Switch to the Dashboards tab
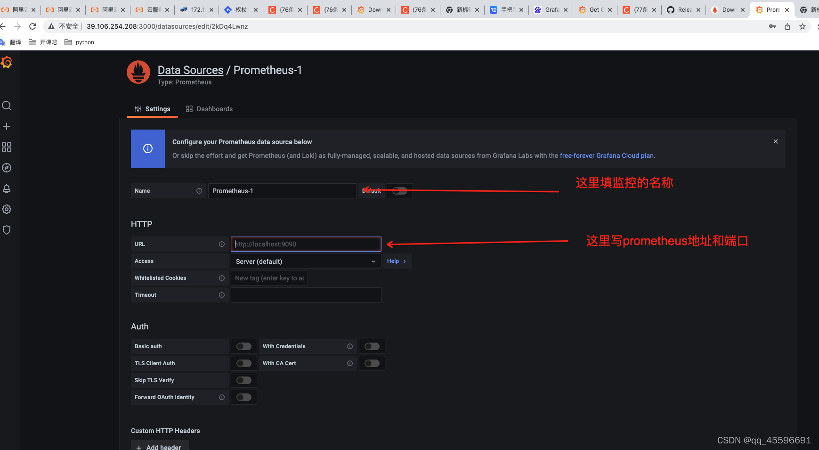 coord(210,109)
